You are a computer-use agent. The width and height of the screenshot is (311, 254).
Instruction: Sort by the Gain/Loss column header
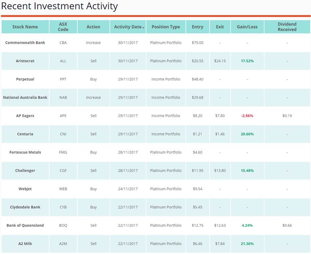click(247, 27)
